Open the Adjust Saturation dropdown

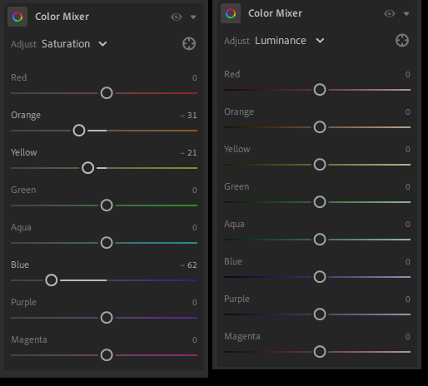pyautogui.click(x=74, y=44)
